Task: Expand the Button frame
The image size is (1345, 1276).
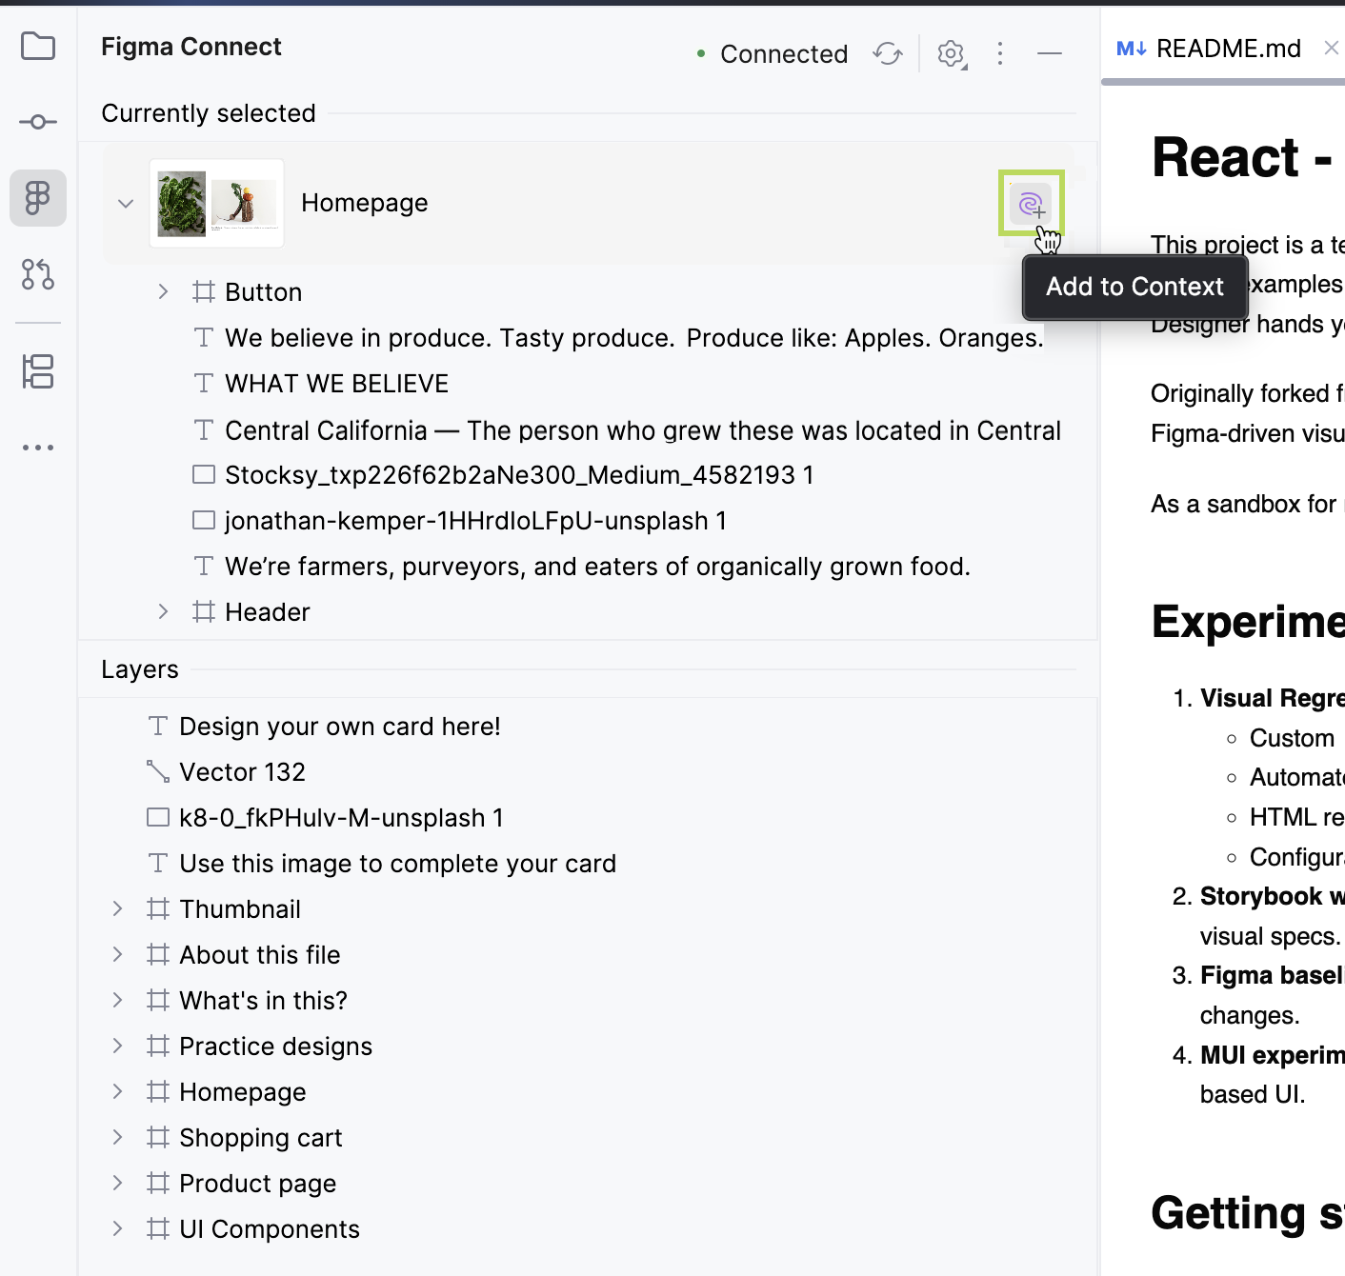Action: 163,291
